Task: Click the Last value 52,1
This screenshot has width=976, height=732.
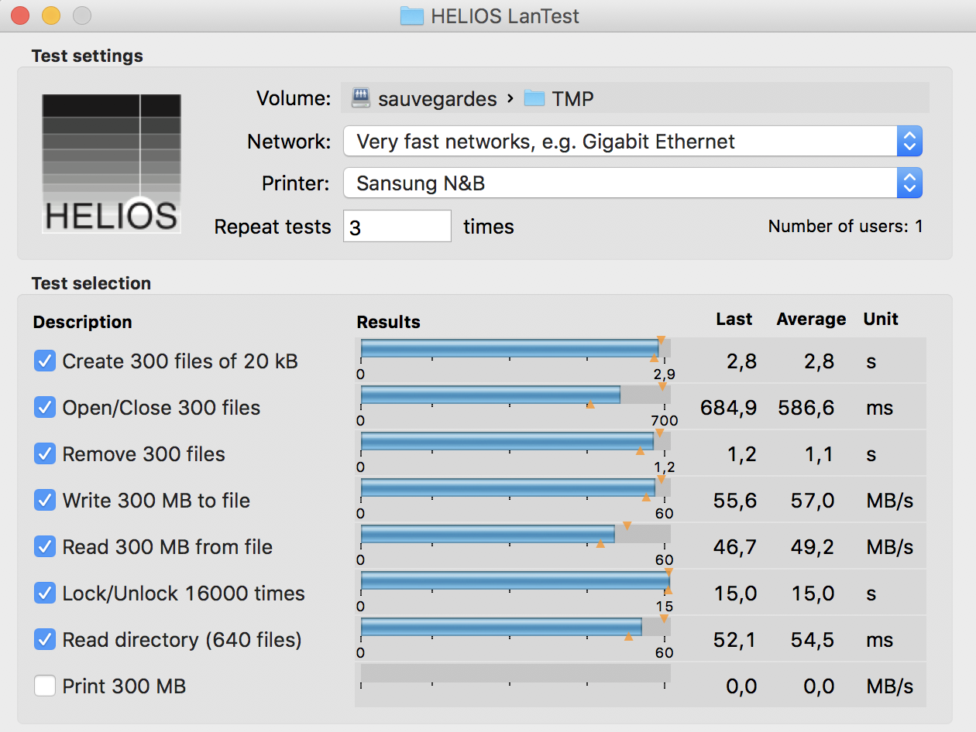Action: 735,640
